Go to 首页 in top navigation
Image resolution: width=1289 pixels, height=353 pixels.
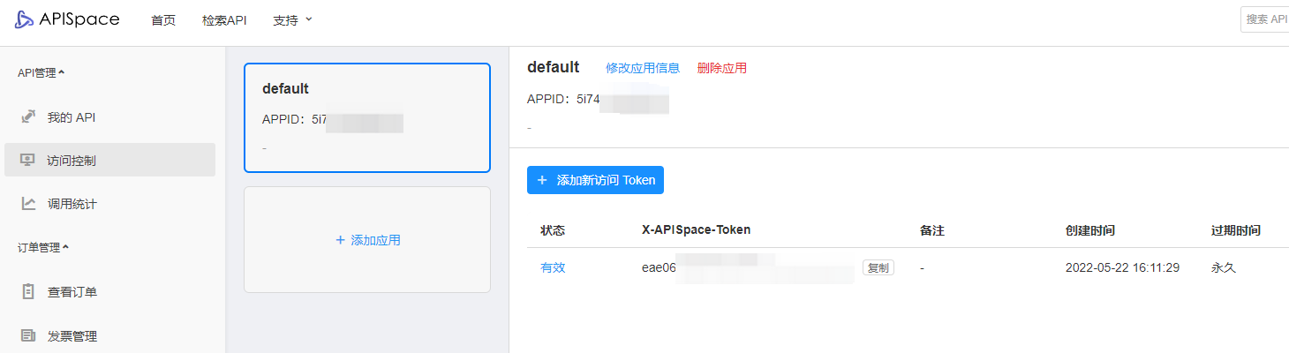(x=163, y=20)
